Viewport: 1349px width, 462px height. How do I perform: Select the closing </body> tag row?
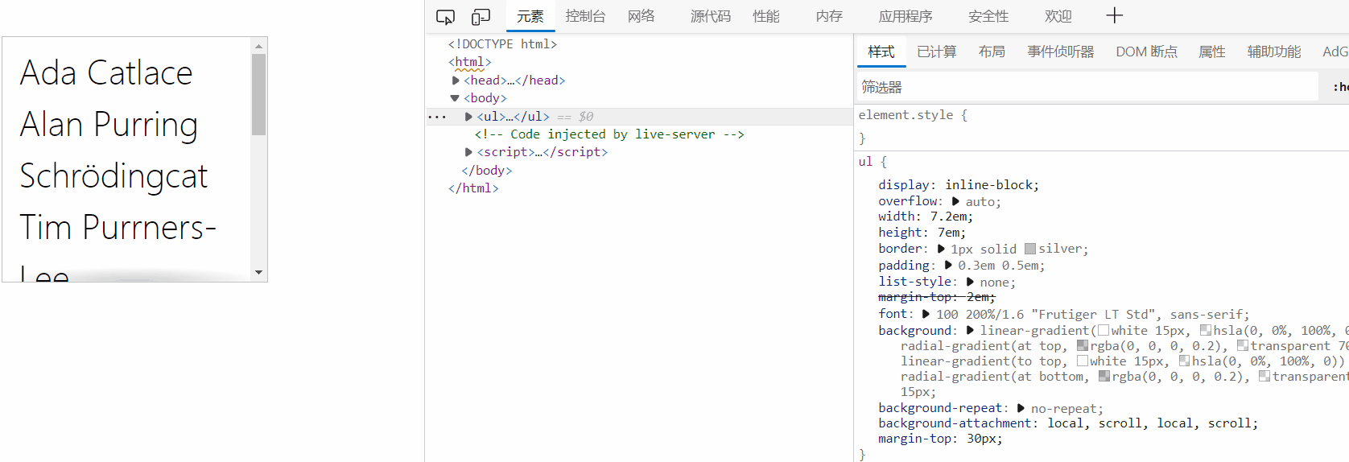pos(486,171)
